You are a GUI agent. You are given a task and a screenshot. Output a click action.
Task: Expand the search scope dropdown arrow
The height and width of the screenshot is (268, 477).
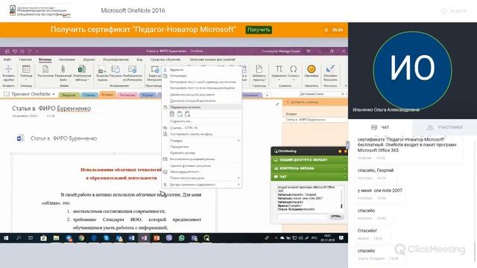(x=346, y=94)
